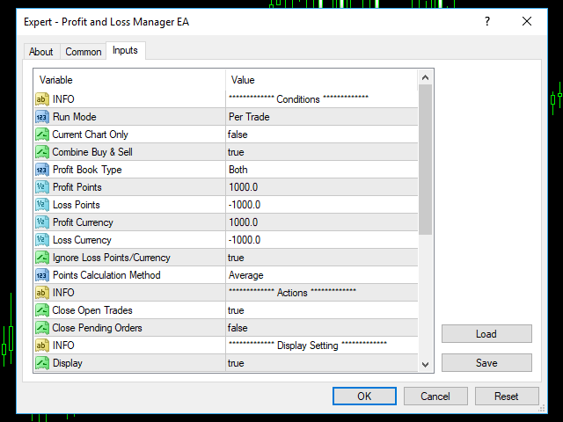Click the Ignore Loss Points/Currency boolean icon
This screenshot has width=563, height=422.
[x=42, y=258]
